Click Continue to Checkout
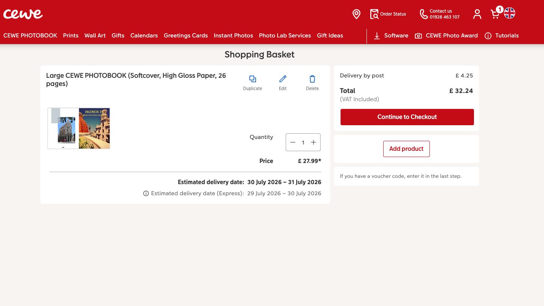This screenshot has height=306, width=544. point(407,117)
